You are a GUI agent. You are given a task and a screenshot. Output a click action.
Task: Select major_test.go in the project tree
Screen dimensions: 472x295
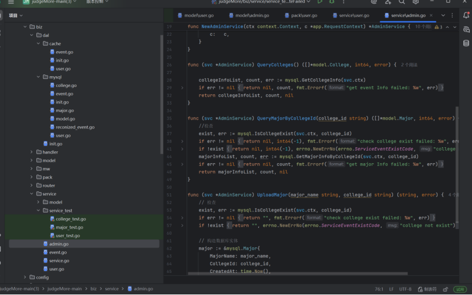[69, 227]
